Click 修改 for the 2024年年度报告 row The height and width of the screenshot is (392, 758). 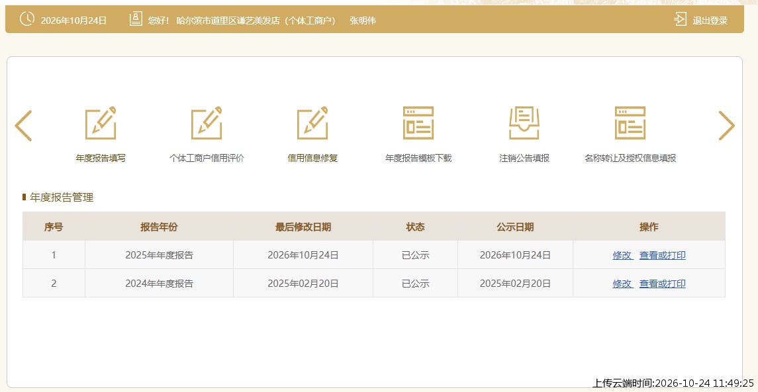coord(622,284)
